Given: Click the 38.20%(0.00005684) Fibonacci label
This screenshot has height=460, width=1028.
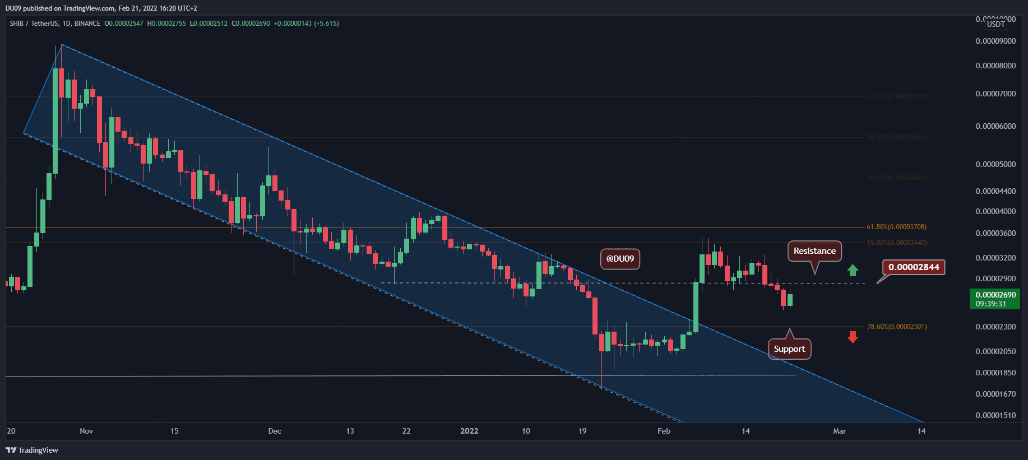Looking at the screenshot, I should point(896,137).
